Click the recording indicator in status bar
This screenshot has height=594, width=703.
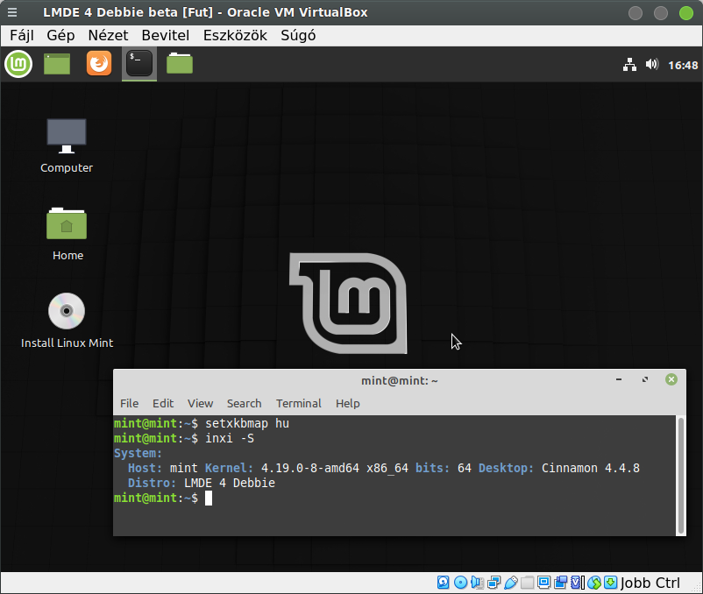click(560, 583)
